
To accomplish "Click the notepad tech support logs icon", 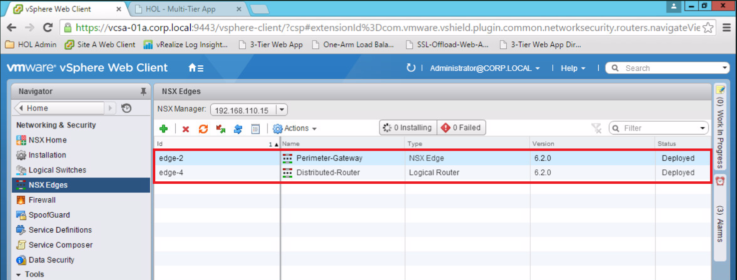I will [256, 129].
